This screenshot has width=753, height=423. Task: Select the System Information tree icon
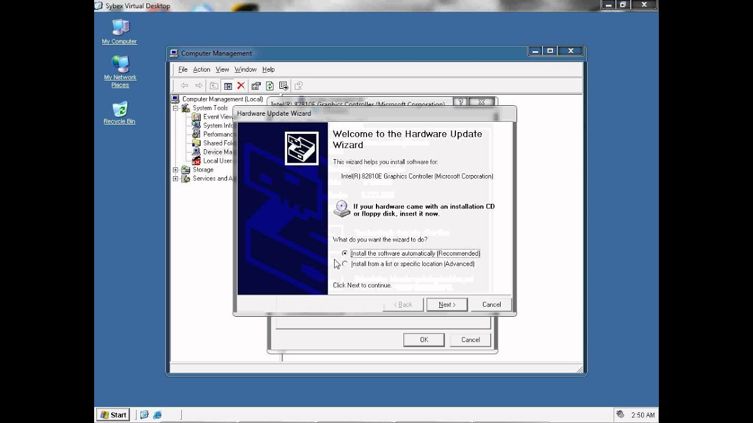point(196,126)
